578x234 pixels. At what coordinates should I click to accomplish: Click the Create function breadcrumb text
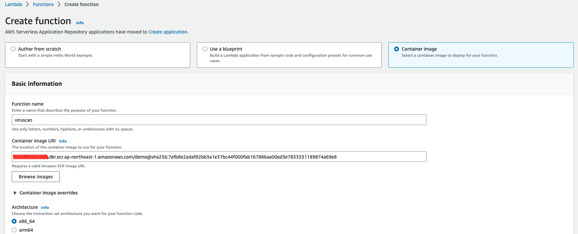[82, 4]
